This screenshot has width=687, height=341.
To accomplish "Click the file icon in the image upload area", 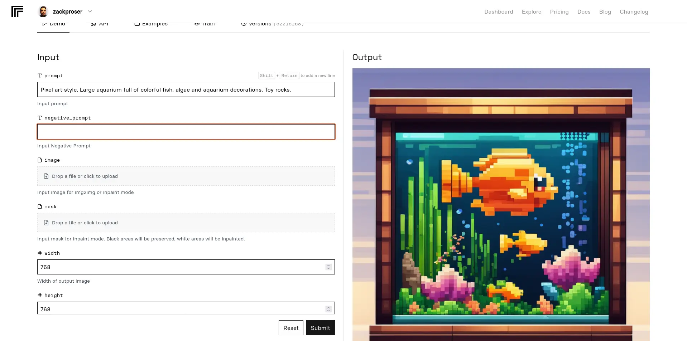I will (46, 176).
